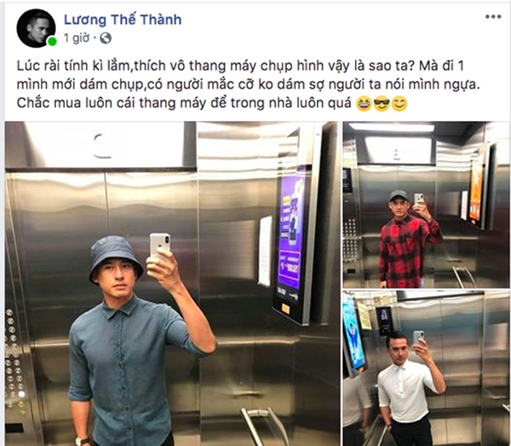This screenshot has height=446, width=511.
Task: Click the sunglasses emoji in post
Action: click(382, 104)
